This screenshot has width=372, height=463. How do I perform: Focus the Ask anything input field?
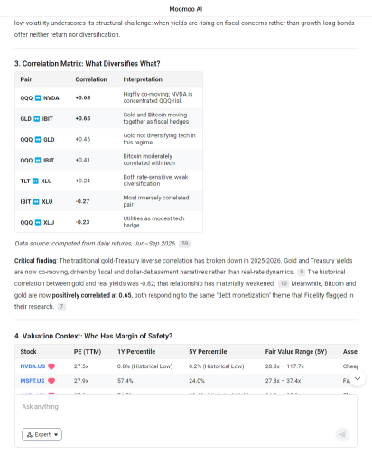186,409
